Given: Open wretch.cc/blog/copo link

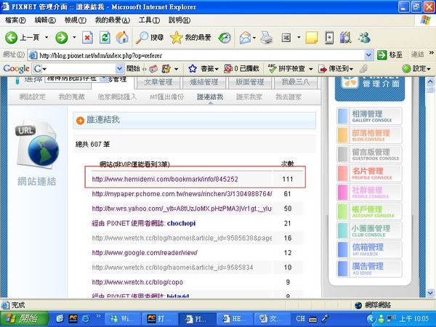Looking at the screenshot, I should pos(137,282).
